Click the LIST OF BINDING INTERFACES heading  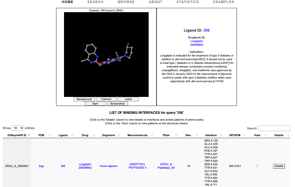tap(146, 113)
